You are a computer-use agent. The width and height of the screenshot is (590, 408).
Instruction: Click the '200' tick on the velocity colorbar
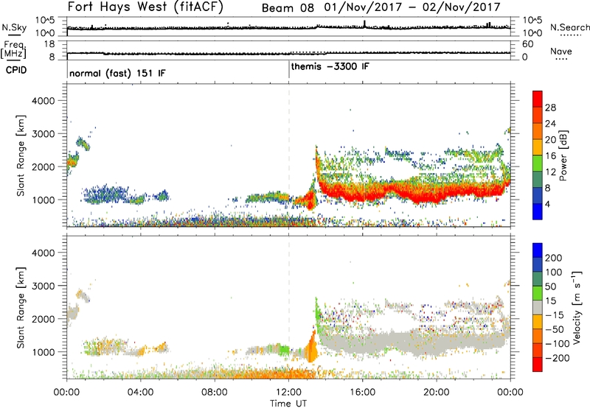554,258
